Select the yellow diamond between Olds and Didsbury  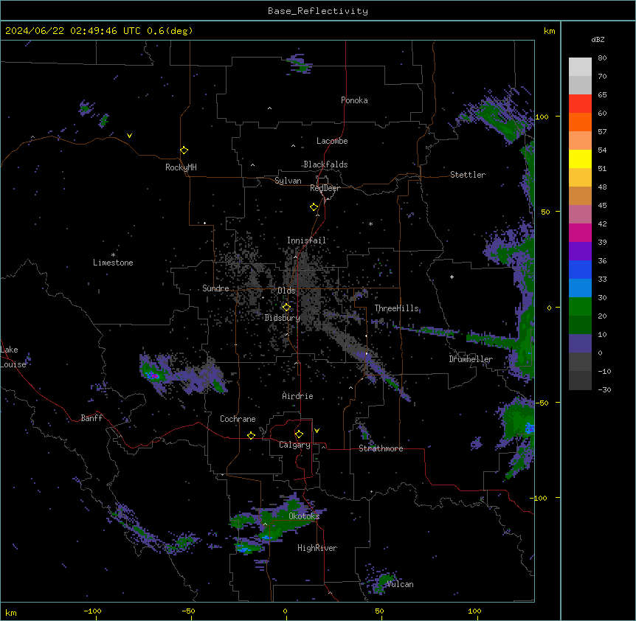pyautogui.click(x=286, y=308)
